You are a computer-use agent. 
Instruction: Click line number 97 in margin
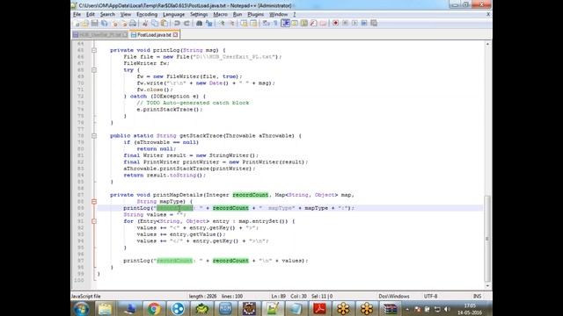pyautogui.click(x=80, y=261)
